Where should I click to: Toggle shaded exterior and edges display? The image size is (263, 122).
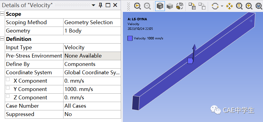coord(160,6)
